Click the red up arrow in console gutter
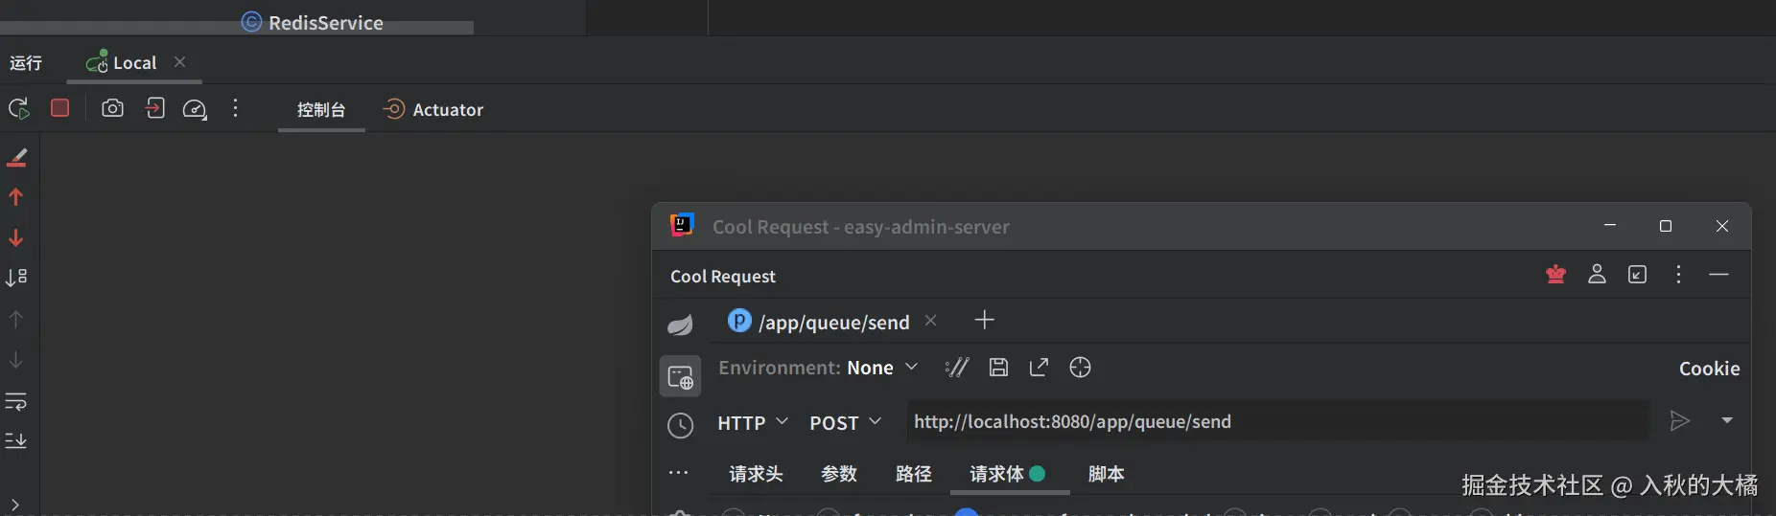Image resolution: width=1776 pixels, height=516 pixels. tap(15, 197)
